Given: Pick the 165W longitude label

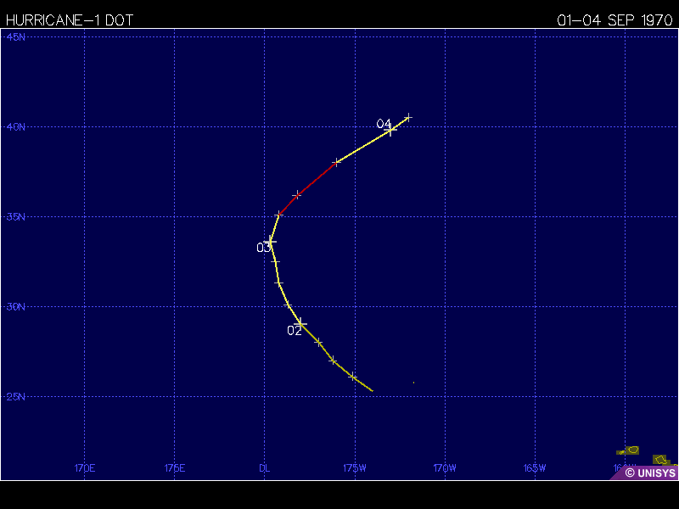Looking at the screenshot, I should [535, 467].
